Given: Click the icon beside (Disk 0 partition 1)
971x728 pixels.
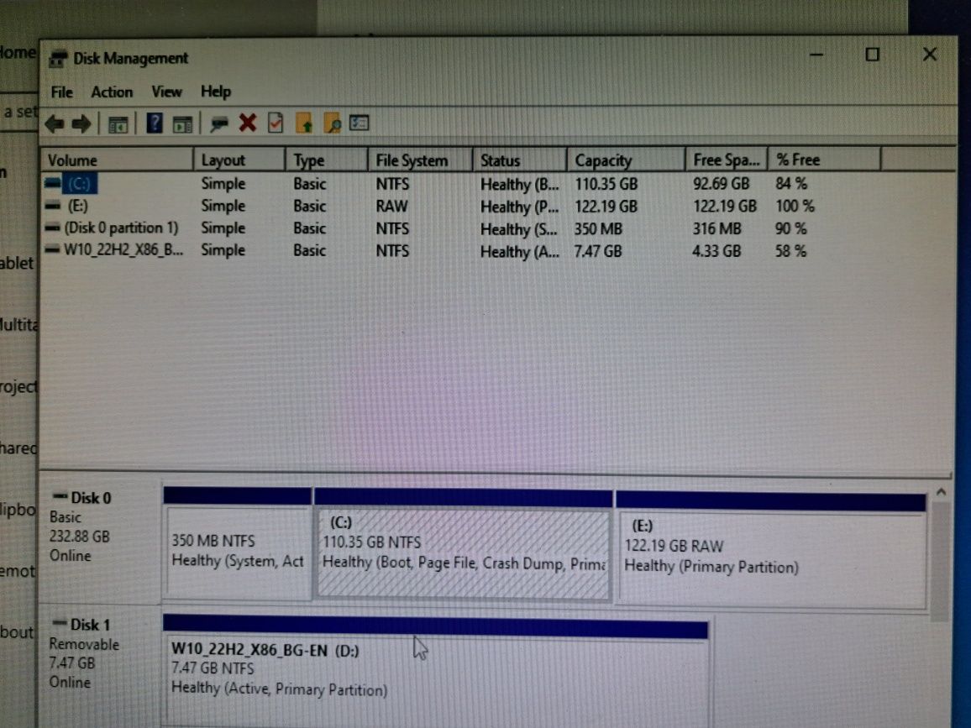Looking at the screenshot, I should click(53, 228).
